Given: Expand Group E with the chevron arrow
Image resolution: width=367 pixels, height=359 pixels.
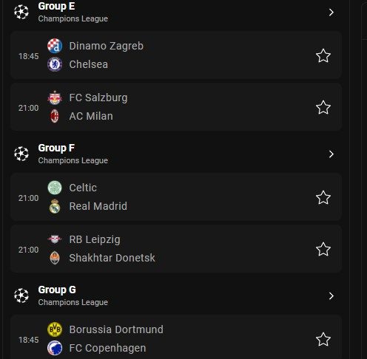Looking at the screenshot, I should [x=331, y=13].
